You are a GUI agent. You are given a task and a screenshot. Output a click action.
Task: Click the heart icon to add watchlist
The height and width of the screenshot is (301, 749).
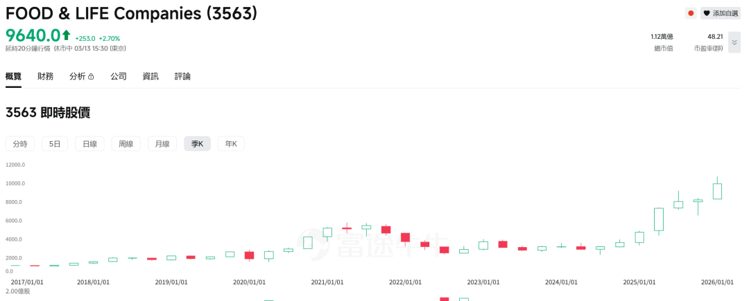pos(707,13)
